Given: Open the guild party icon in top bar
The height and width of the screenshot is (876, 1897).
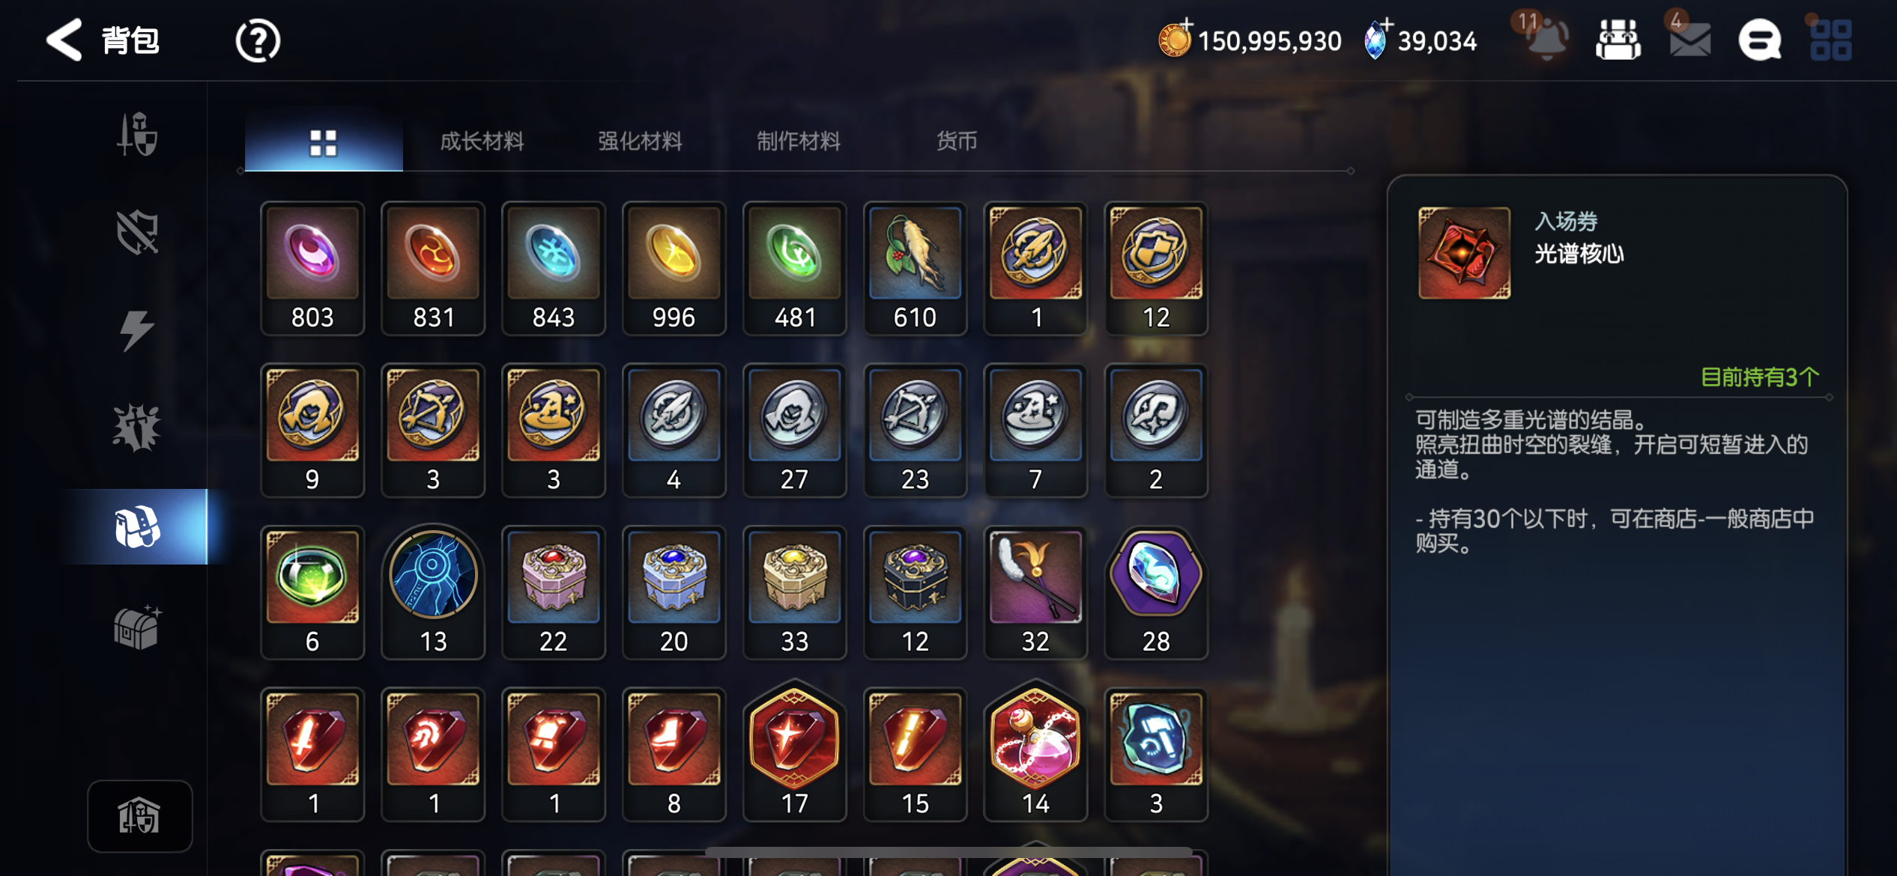Looking at the screenshot, I should [x=1618, y=39].
